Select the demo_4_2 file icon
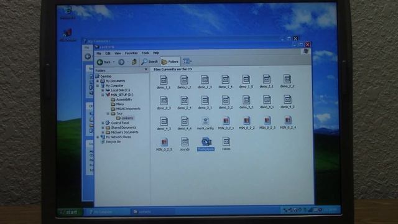The image size is (398, 224). coord(287,100)
